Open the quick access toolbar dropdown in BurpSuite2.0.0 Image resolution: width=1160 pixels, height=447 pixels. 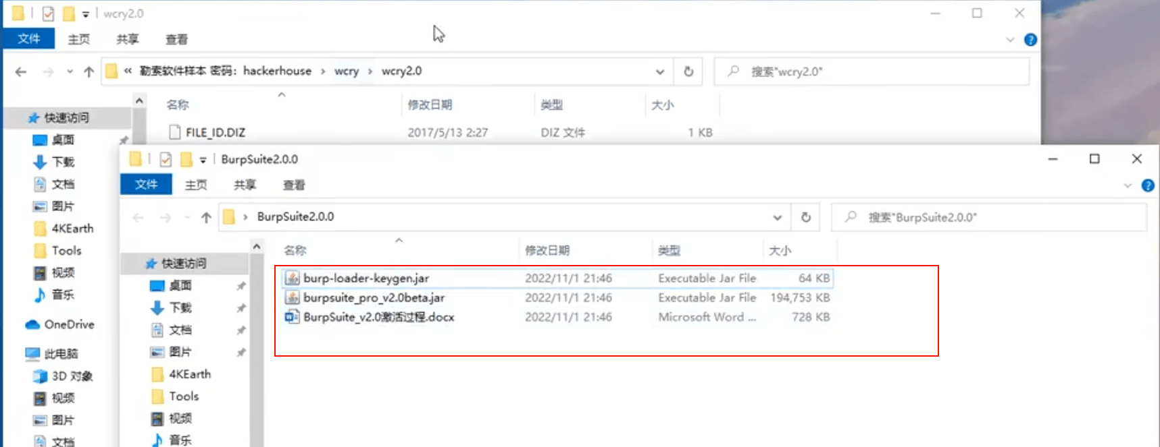pyautogui.click(x=203, y=160)
